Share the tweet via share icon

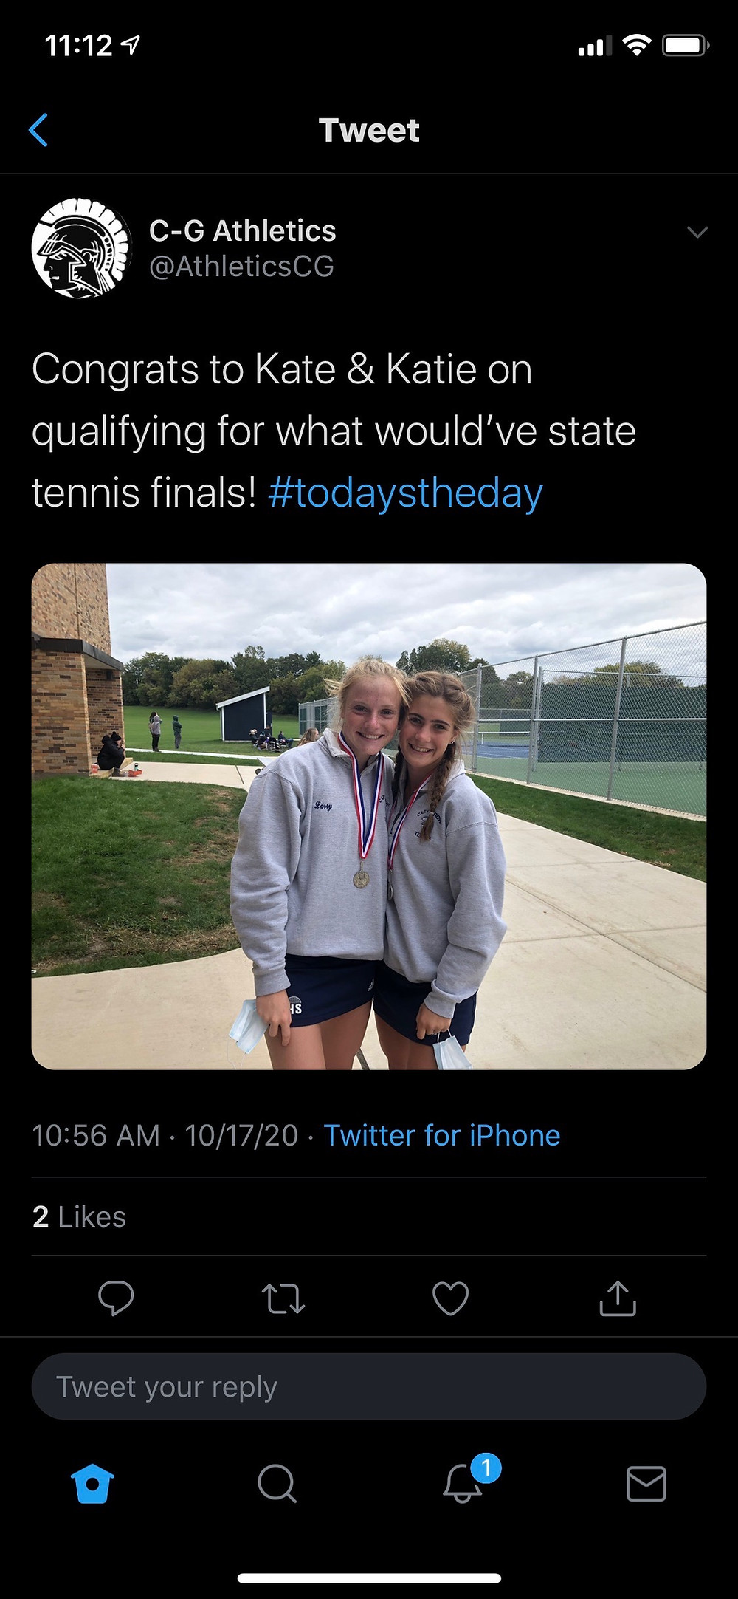click(618, 1298)
